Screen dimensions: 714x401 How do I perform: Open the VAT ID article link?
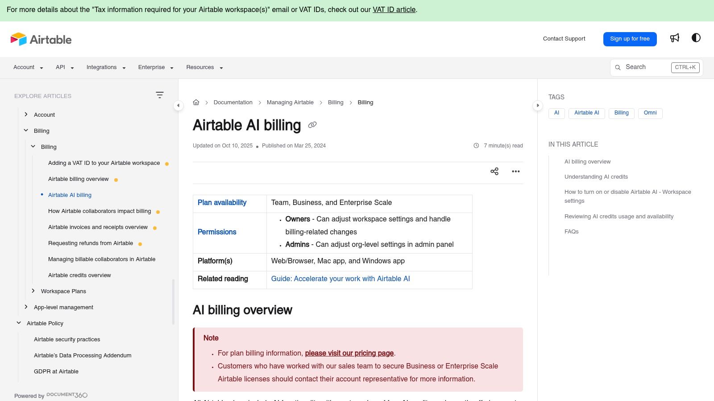point(394,9)
